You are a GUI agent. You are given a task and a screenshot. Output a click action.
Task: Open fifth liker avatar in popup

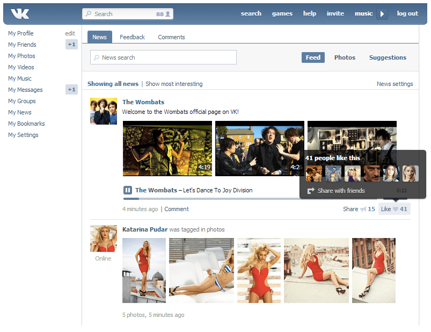pyautogui.click(x=391, y=174)
